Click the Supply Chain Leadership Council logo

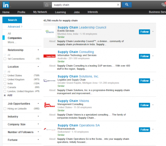click(x=49, y=32)
